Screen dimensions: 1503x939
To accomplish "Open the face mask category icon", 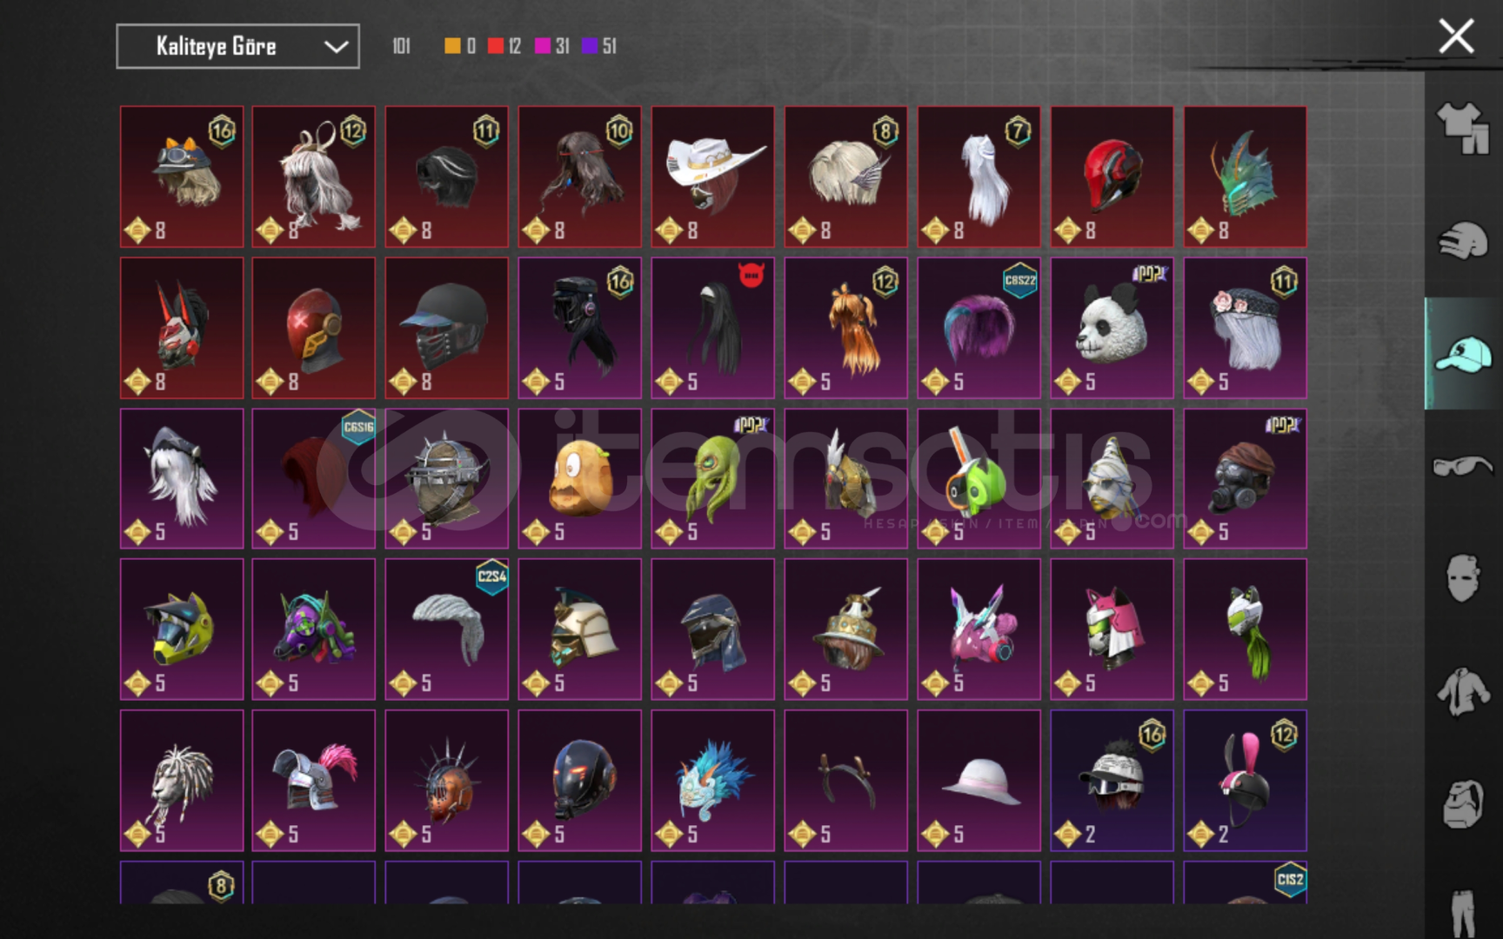I will click(x=1463, y=578).
